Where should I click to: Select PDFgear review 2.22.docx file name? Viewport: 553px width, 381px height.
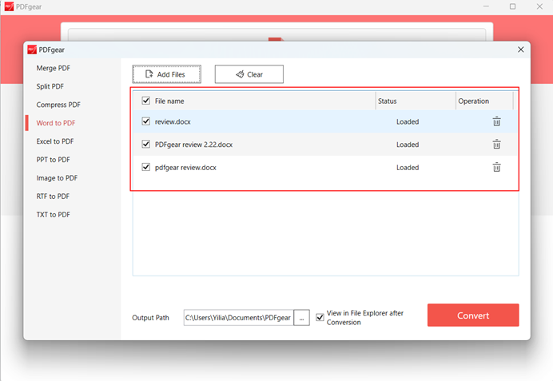click(x=193, y=145)
